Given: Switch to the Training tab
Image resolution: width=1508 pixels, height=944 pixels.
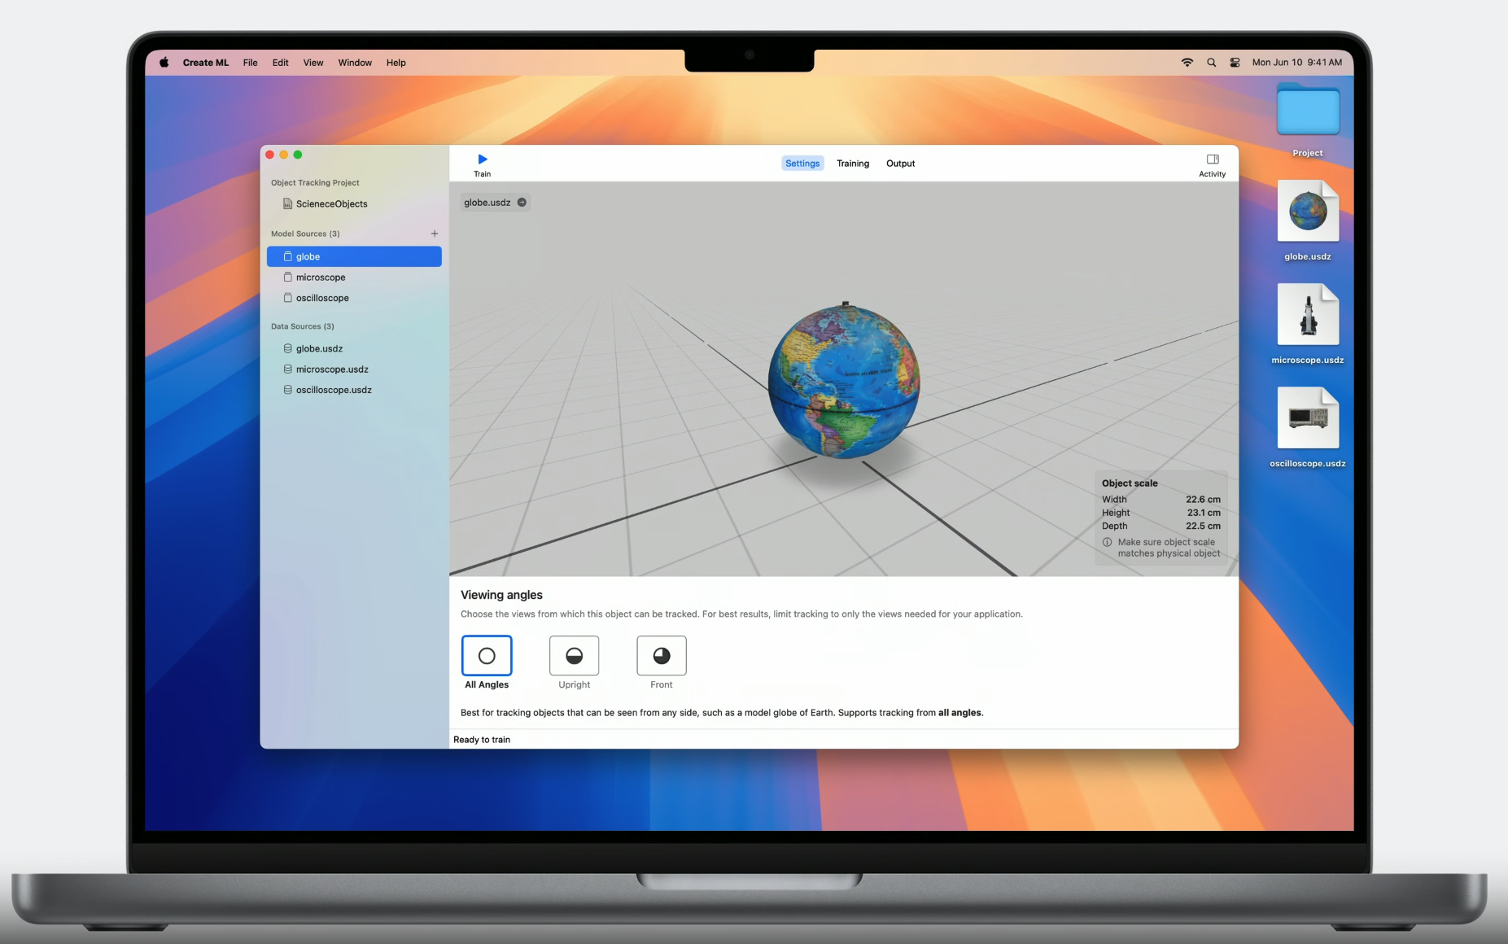Looking at the screenshot, I should (853, 164).
